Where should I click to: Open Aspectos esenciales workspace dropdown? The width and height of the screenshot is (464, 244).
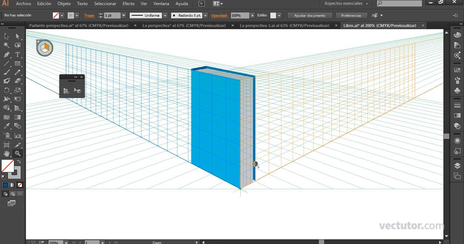[346, 4]
